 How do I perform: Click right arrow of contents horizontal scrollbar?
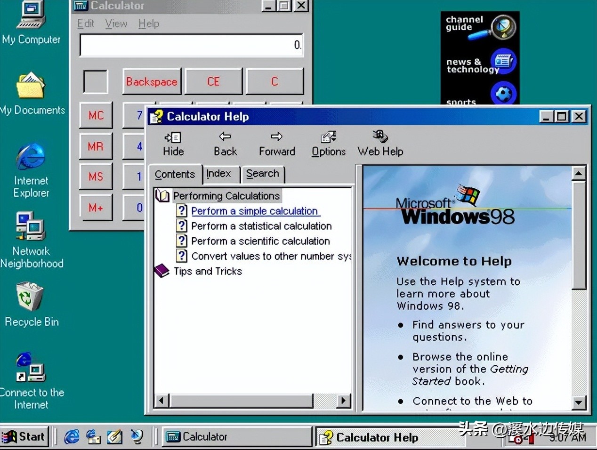tap(344, 401)
